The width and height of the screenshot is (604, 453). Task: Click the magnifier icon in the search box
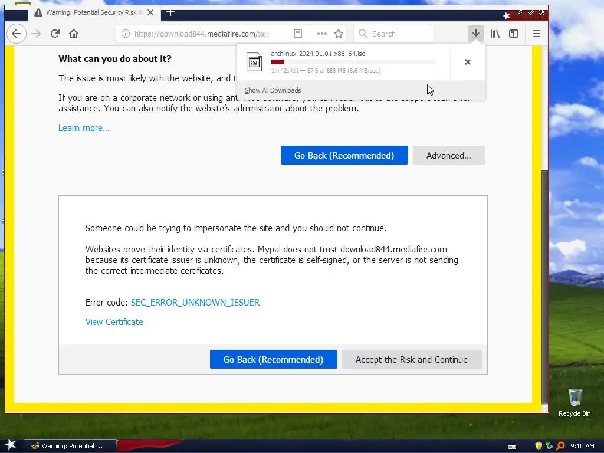tap(363, 34)
